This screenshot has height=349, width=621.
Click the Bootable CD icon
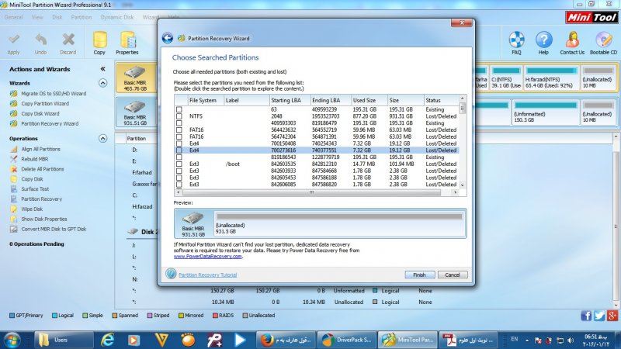tap(603, 40)
